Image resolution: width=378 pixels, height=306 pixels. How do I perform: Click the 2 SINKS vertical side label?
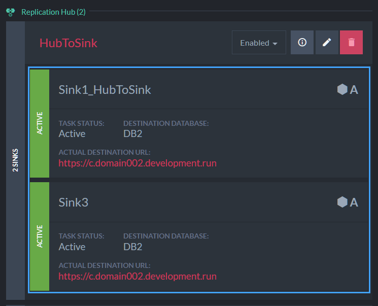coord(15,160)
